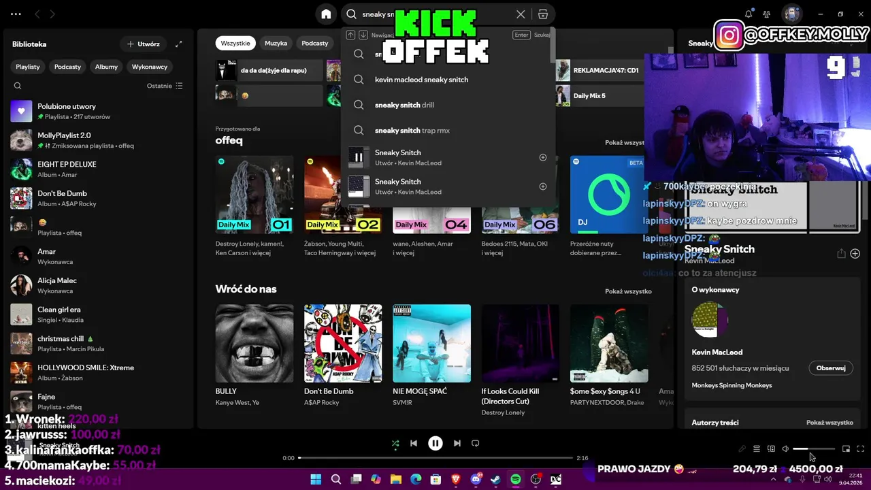Open the profile avatar menu
This screenshot has width=871, height=490.
(791, 14)
